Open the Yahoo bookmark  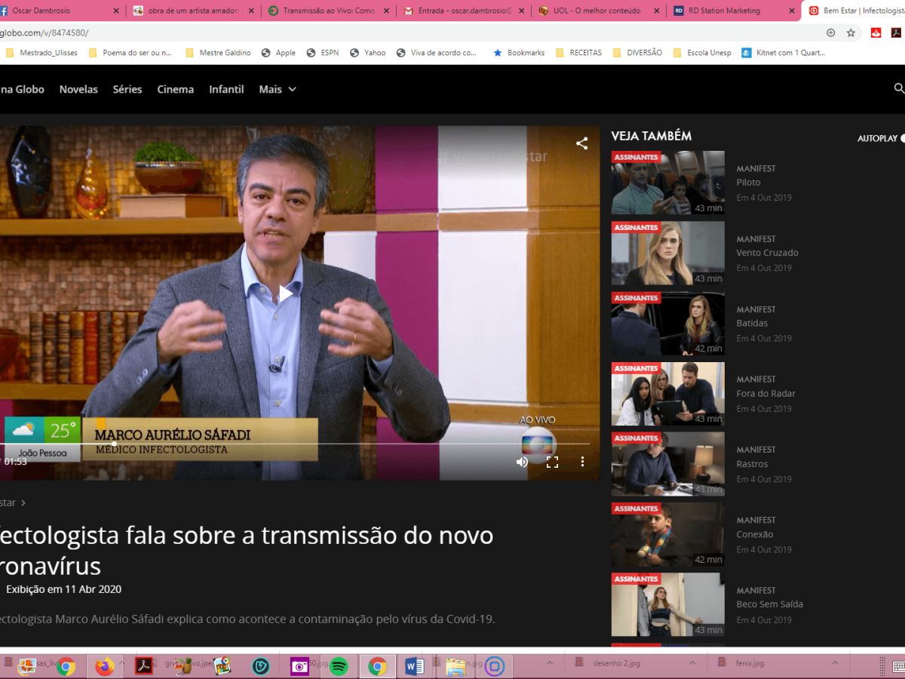(x=367, y=53)
